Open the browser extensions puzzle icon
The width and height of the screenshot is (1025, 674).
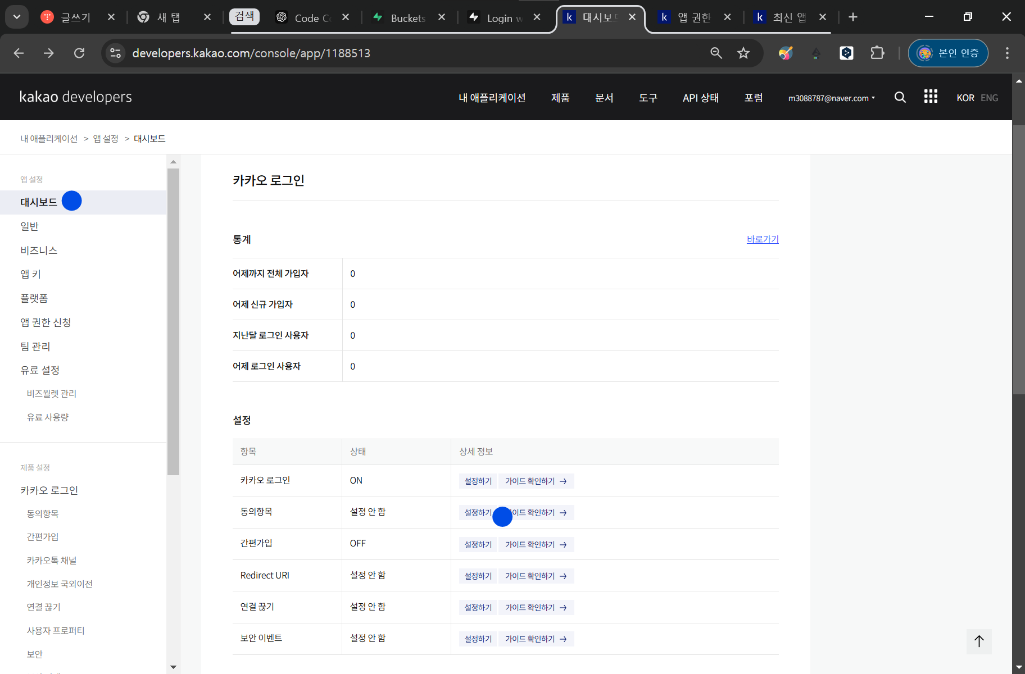tap(877, 53)
